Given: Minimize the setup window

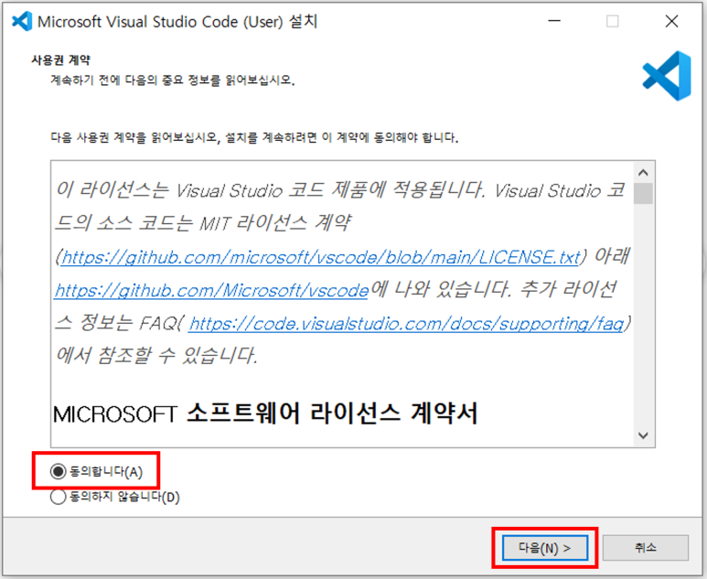Looking at the screenshot, I should [554, 21].
